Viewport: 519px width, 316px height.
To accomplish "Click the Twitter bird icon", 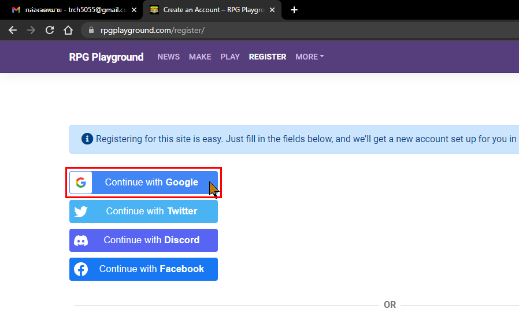I will click(x=81, y=211).
